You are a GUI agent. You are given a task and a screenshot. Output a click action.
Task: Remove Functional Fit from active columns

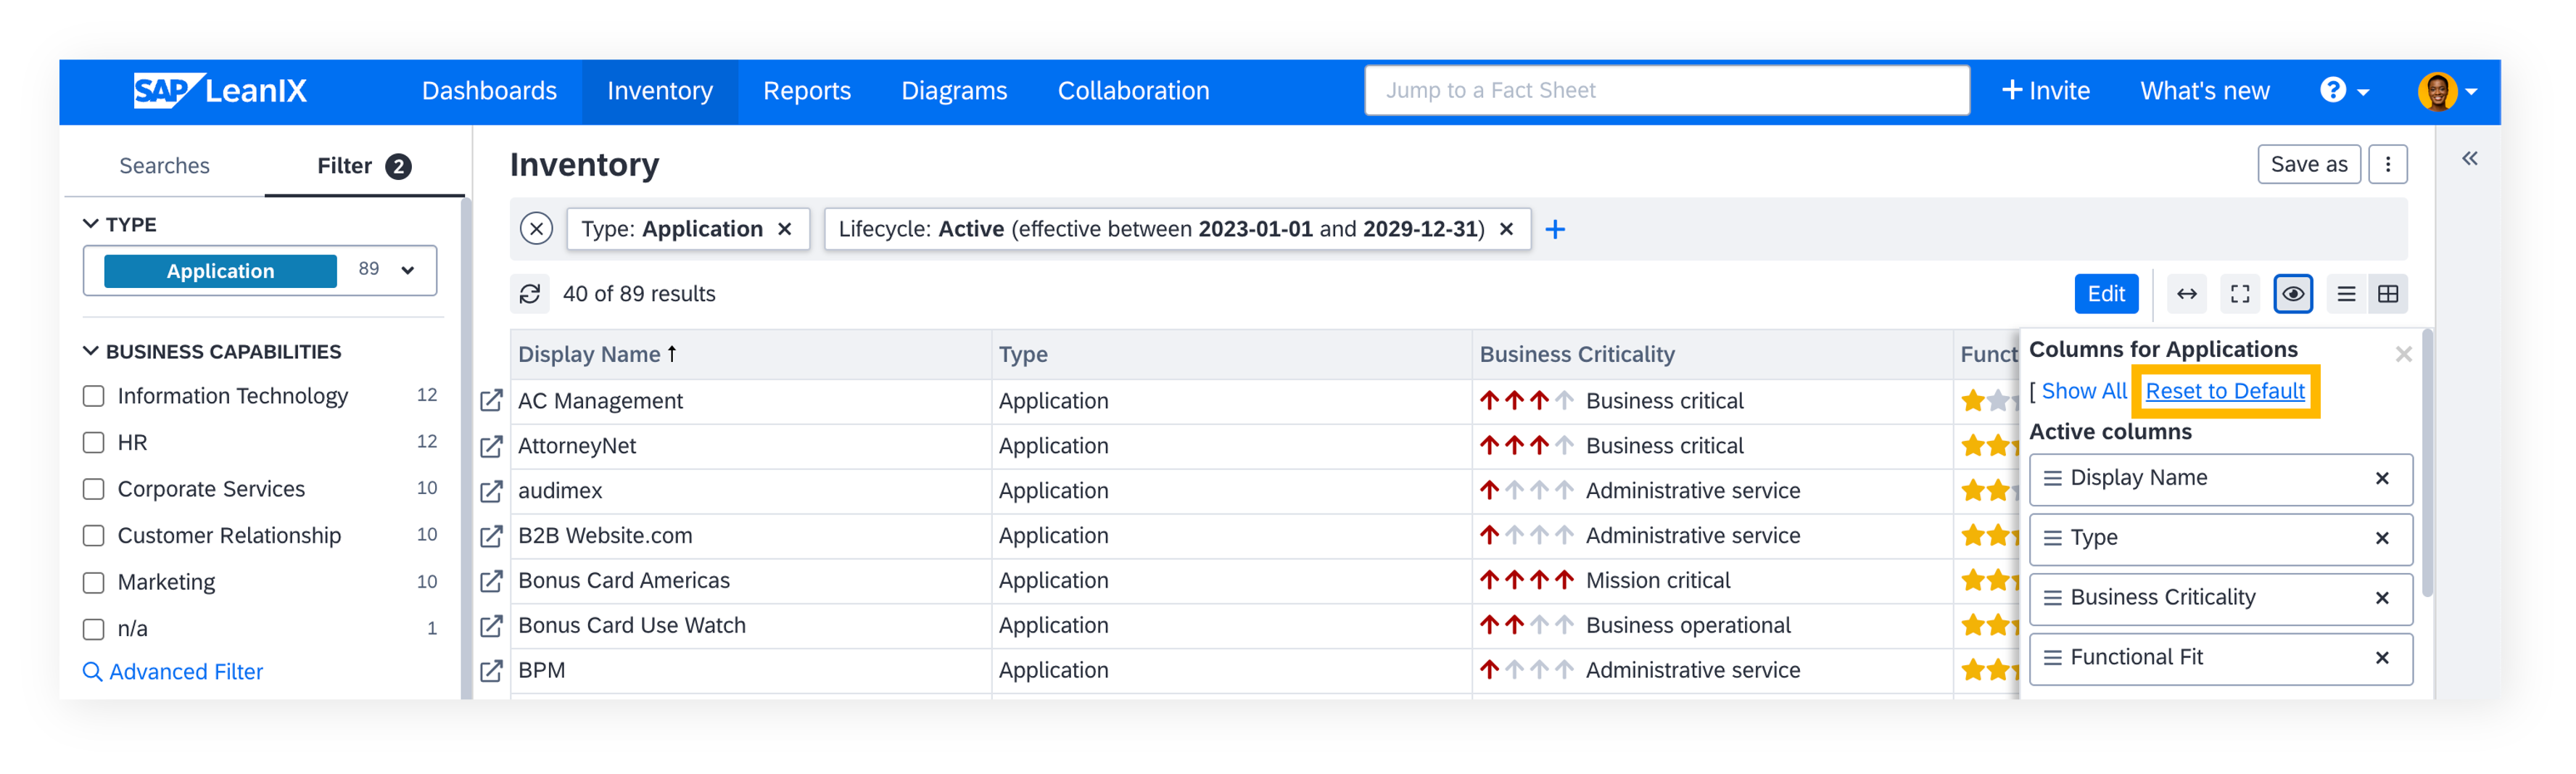tap(2382, 658)
